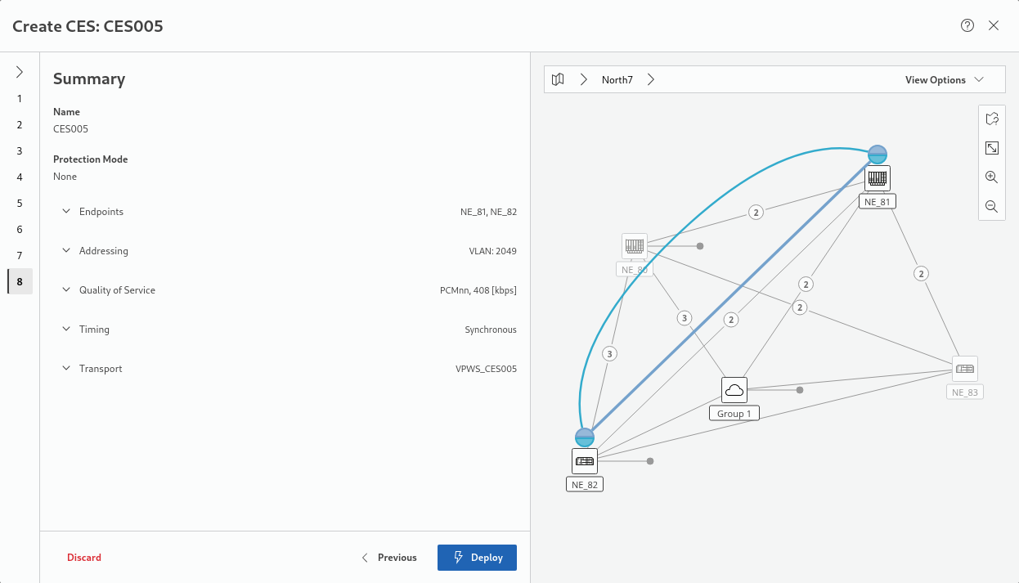Select the NE_83 node icon
The image size is (1019, 583).
coord(965,369)
